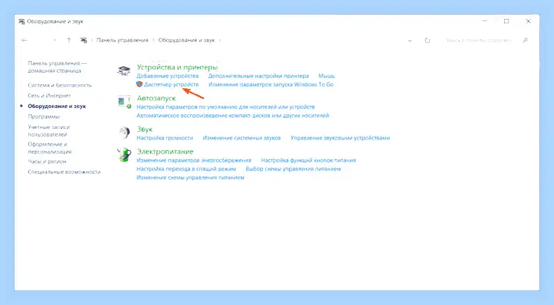554x305 pixels.
Task: Click the Оборудование и звук breadcrumb
Action: pyautogui.click(x=187, y=40)
